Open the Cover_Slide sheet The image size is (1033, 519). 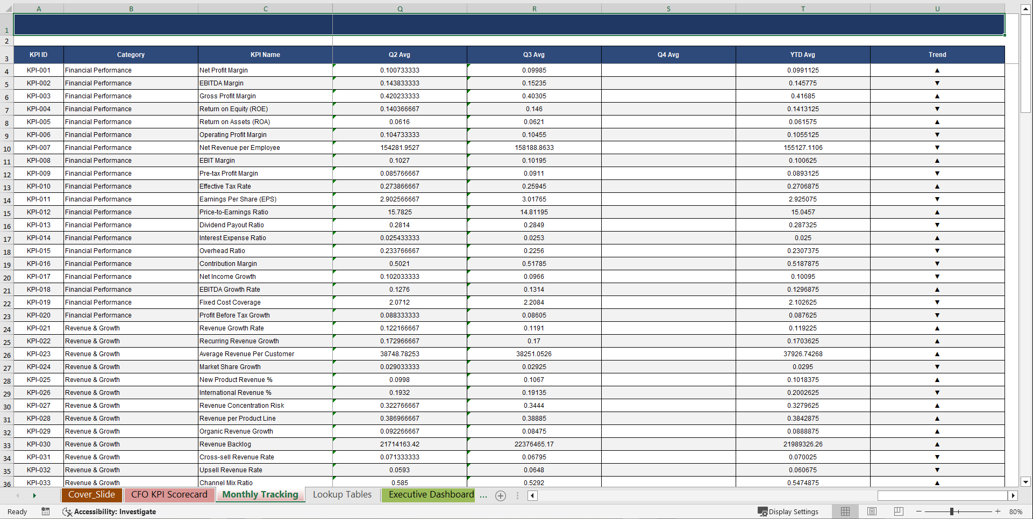coord(91,495)
